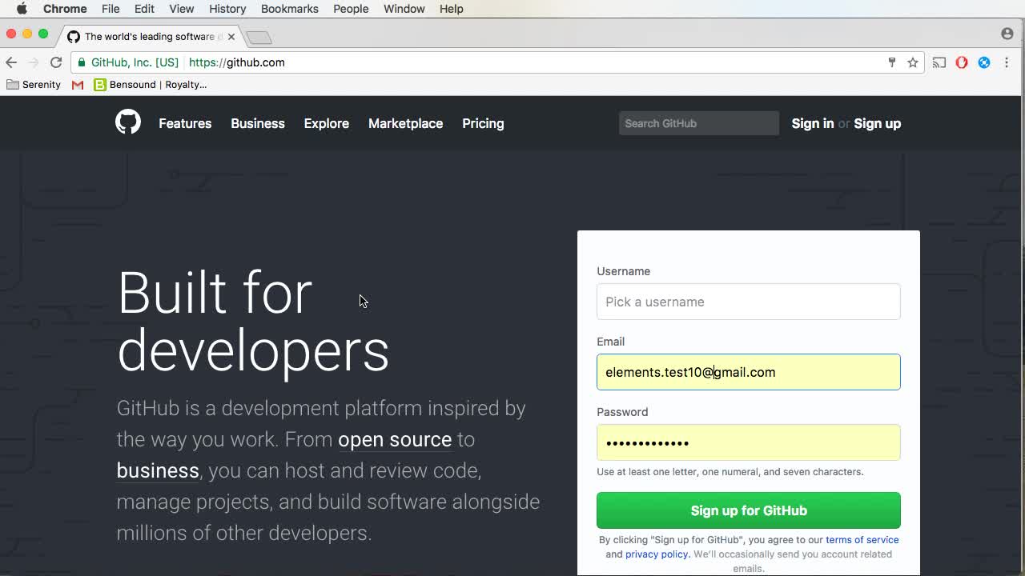Click the Email input field
The image size is (1025, 576).
click(749, 372)
